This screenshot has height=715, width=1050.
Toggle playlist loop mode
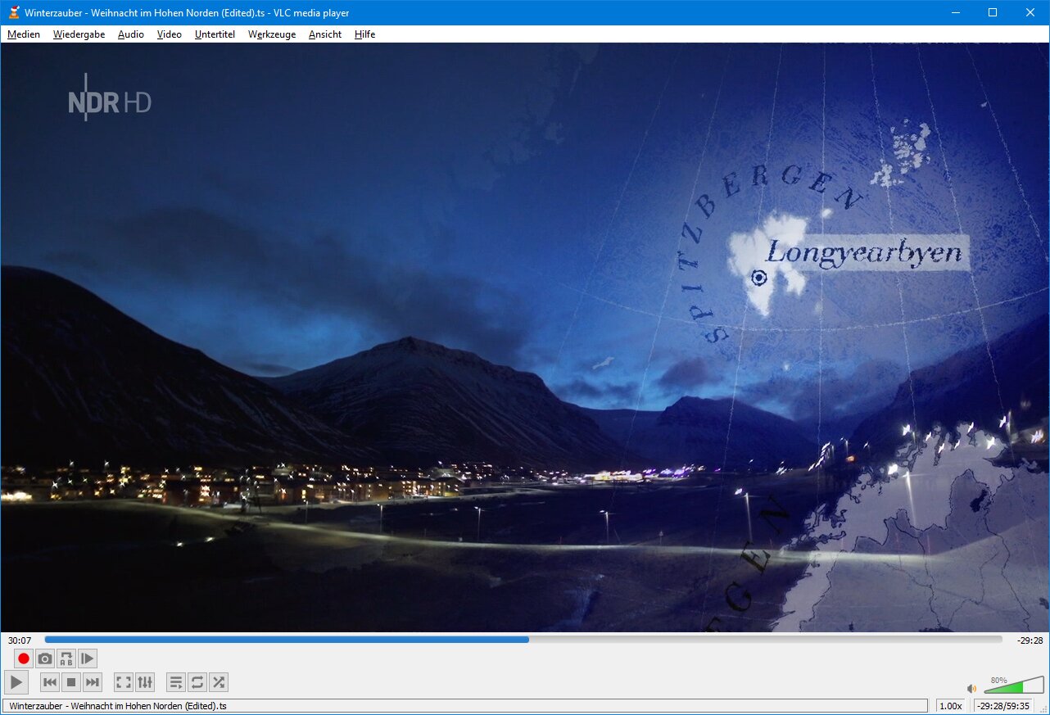(197, 682)
